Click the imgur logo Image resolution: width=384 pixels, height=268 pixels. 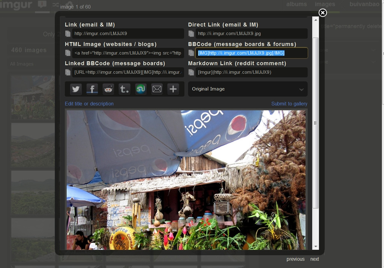16,5
